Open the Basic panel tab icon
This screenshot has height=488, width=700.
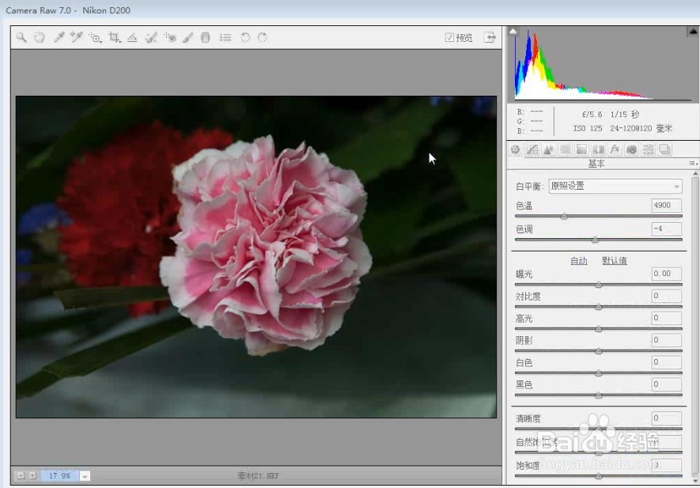click(x=515, y=149)
